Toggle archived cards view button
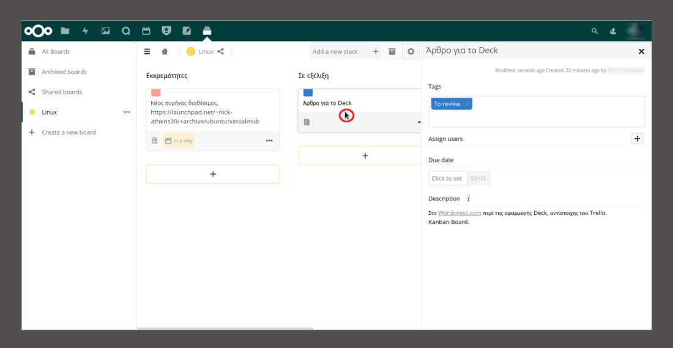 (392, 52)
